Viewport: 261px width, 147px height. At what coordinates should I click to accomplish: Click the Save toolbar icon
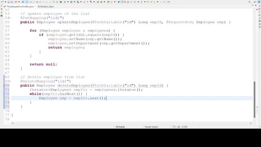tap(9, 2)
